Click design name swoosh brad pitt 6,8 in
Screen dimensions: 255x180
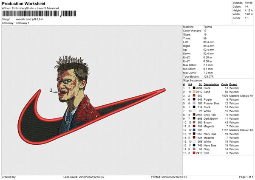[29, 19]
